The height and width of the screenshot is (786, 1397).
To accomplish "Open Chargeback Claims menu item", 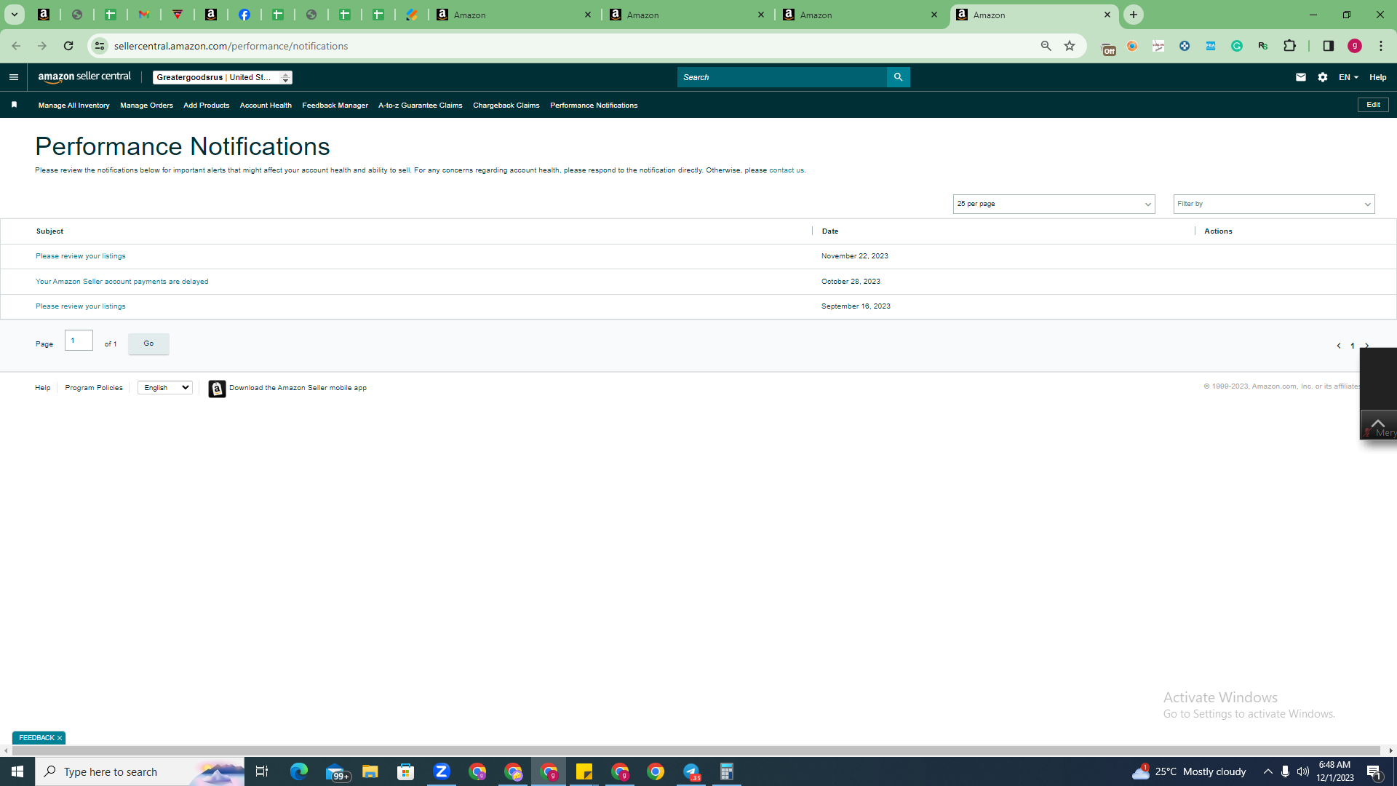I will (506, 106).
